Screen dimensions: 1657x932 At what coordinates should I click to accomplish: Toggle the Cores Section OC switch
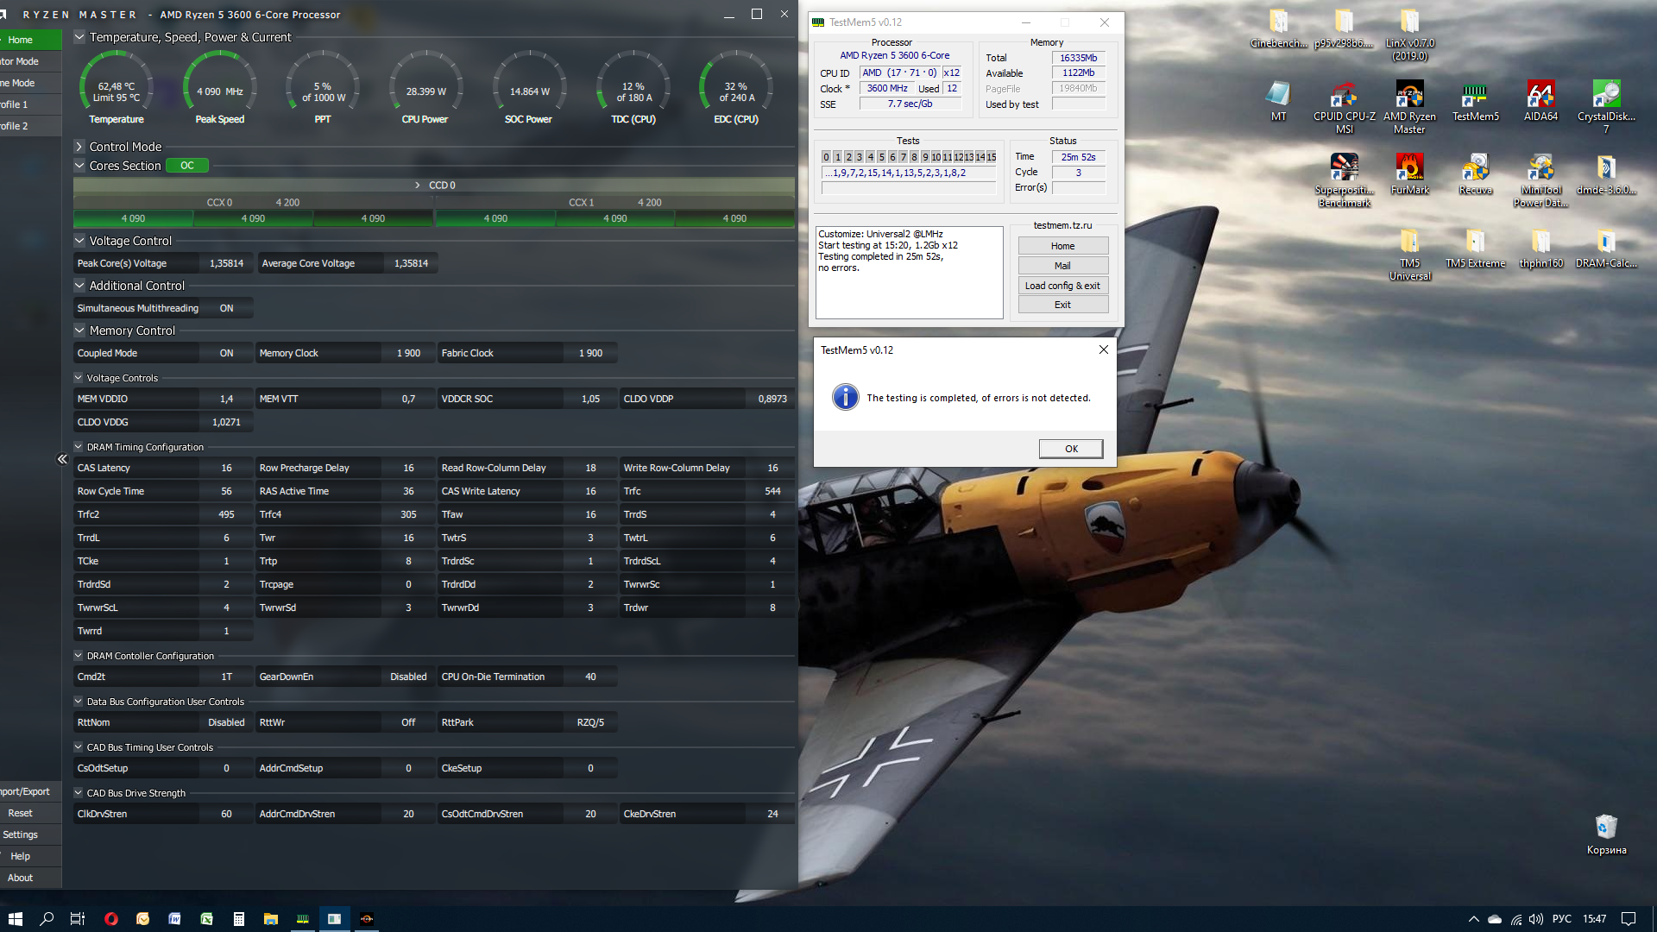pyautogui.click(x=187, y=166)
